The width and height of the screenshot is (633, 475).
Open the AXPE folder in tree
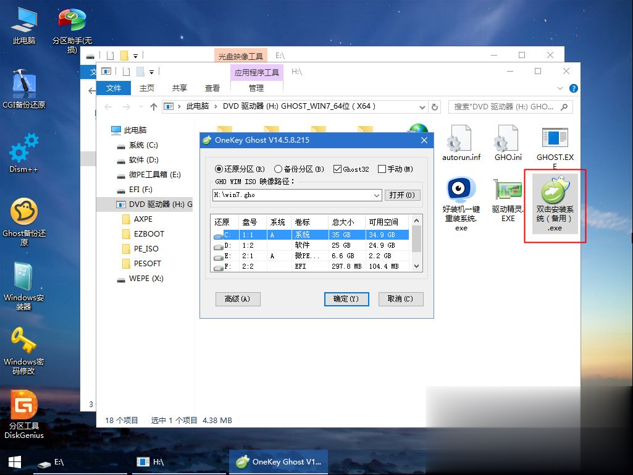point(137,219)
